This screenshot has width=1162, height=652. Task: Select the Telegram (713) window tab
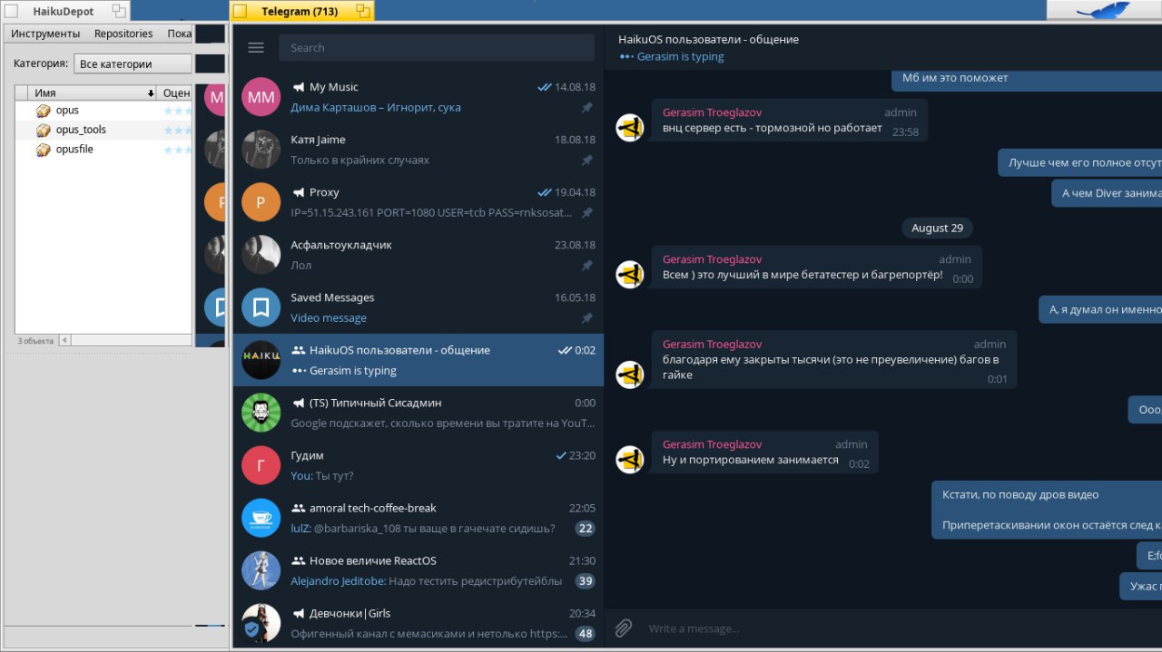pos(300,11)
